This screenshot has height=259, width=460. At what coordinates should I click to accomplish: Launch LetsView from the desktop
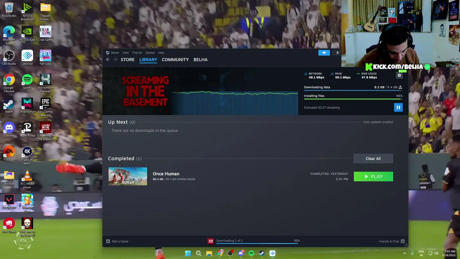pyautogui.click(x=27, y=58)
